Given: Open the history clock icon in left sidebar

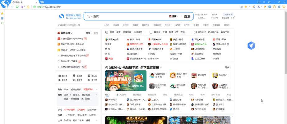Looking at the screenshot, I should (x=2, y=23).
